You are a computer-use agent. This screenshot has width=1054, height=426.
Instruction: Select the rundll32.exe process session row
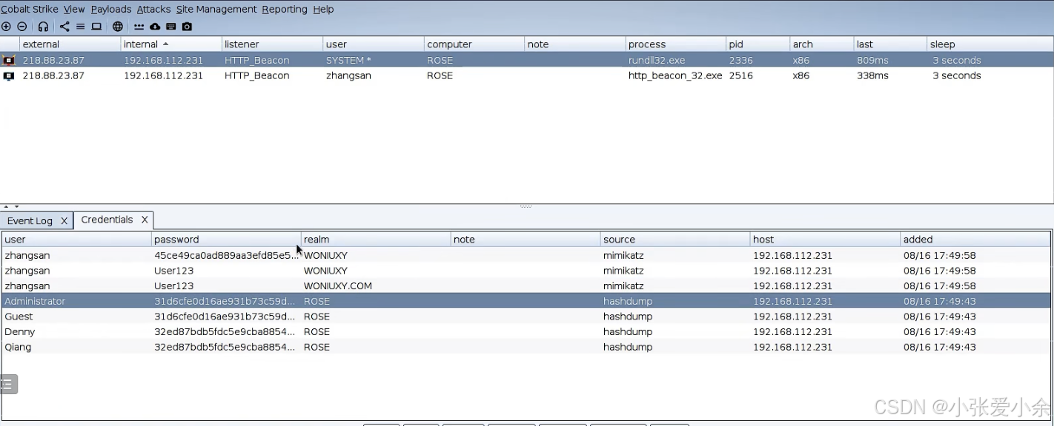click(526, 61)
